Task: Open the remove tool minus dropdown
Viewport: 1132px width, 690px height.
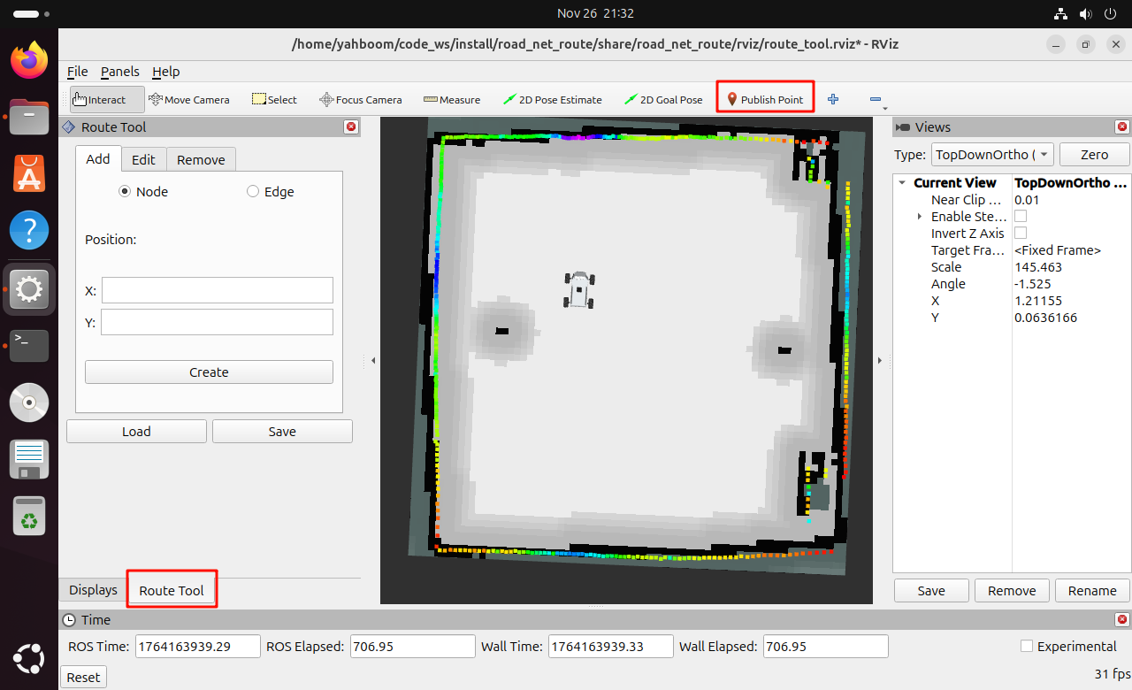Action: tap(876, 101)
